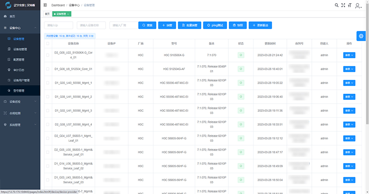Select checkbox for D1_G05_U43_S5590_Mgmt_1 row
This screenshot has height=194, width=369.
pyautogui.click(x=48, y=83)
